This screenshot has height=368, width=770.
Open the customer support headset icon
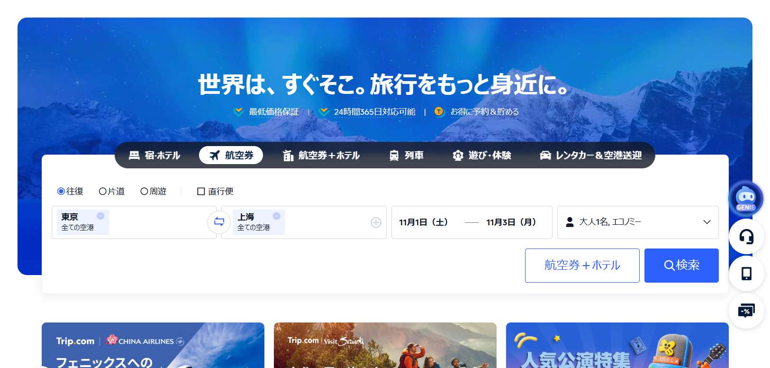tap(746, 236)
